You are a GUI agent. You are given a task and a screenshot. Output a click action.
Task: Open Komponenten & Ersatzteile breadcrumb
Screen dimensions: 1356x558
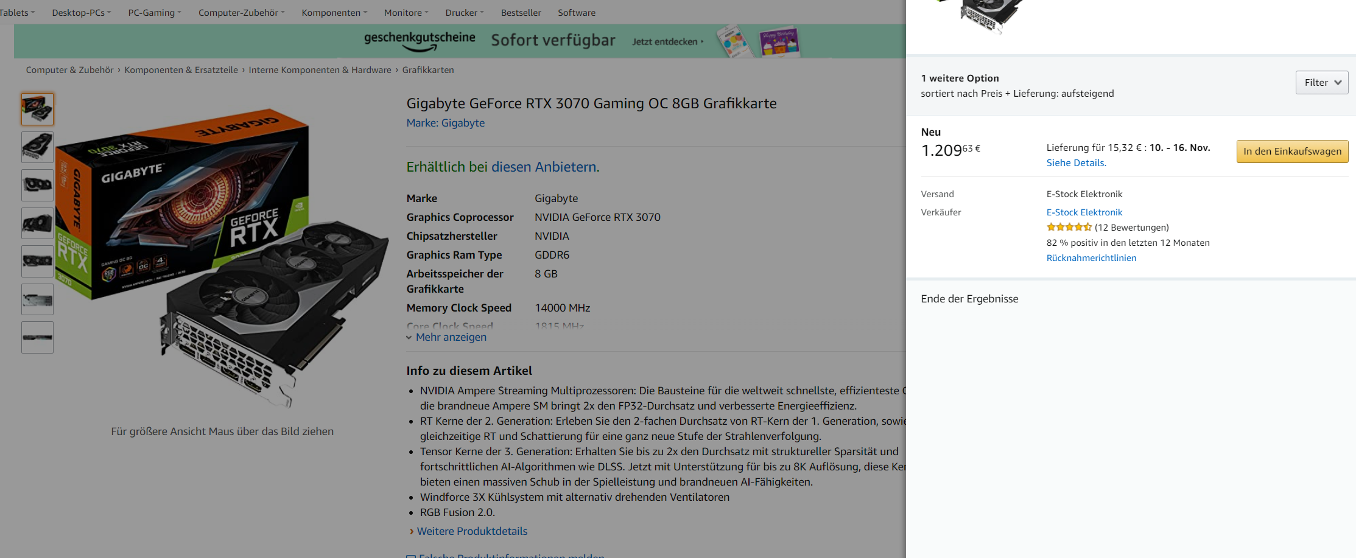coord(181,70)
